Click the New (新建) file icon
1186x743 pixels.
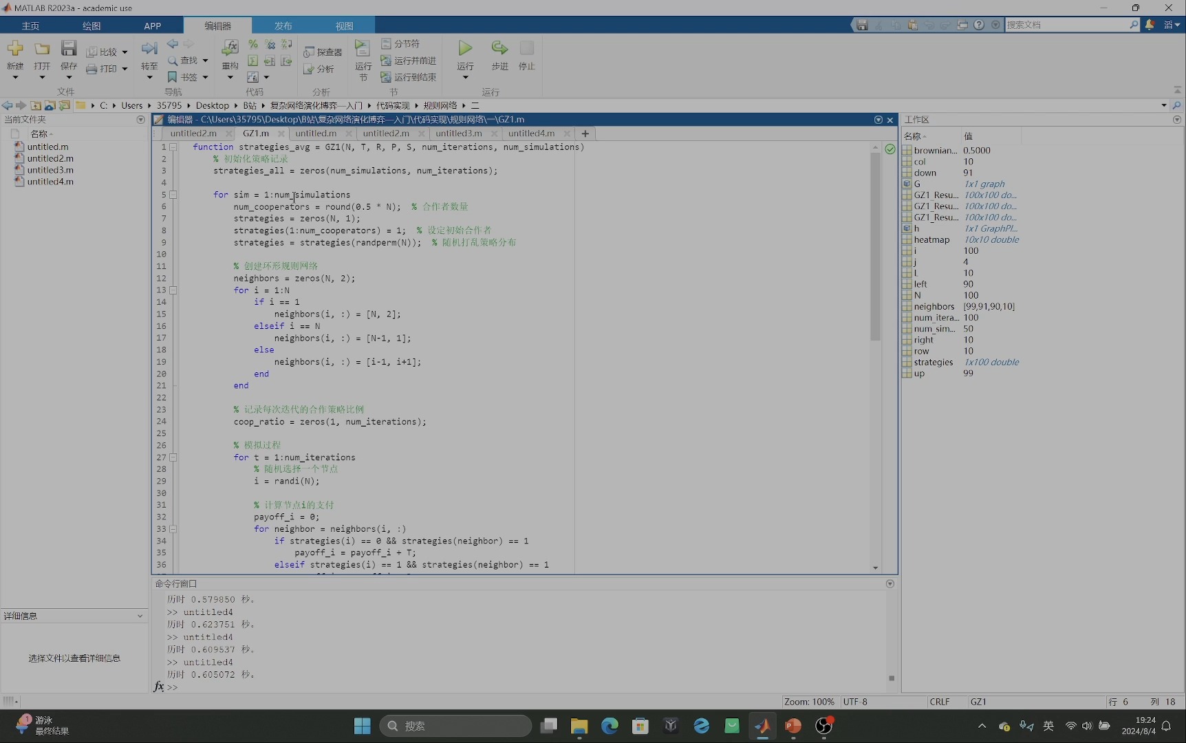click(15, 49)
